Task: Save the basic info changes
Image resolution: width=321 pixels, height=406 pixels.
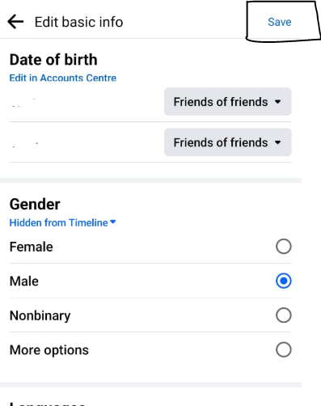Action: (280, 22)
